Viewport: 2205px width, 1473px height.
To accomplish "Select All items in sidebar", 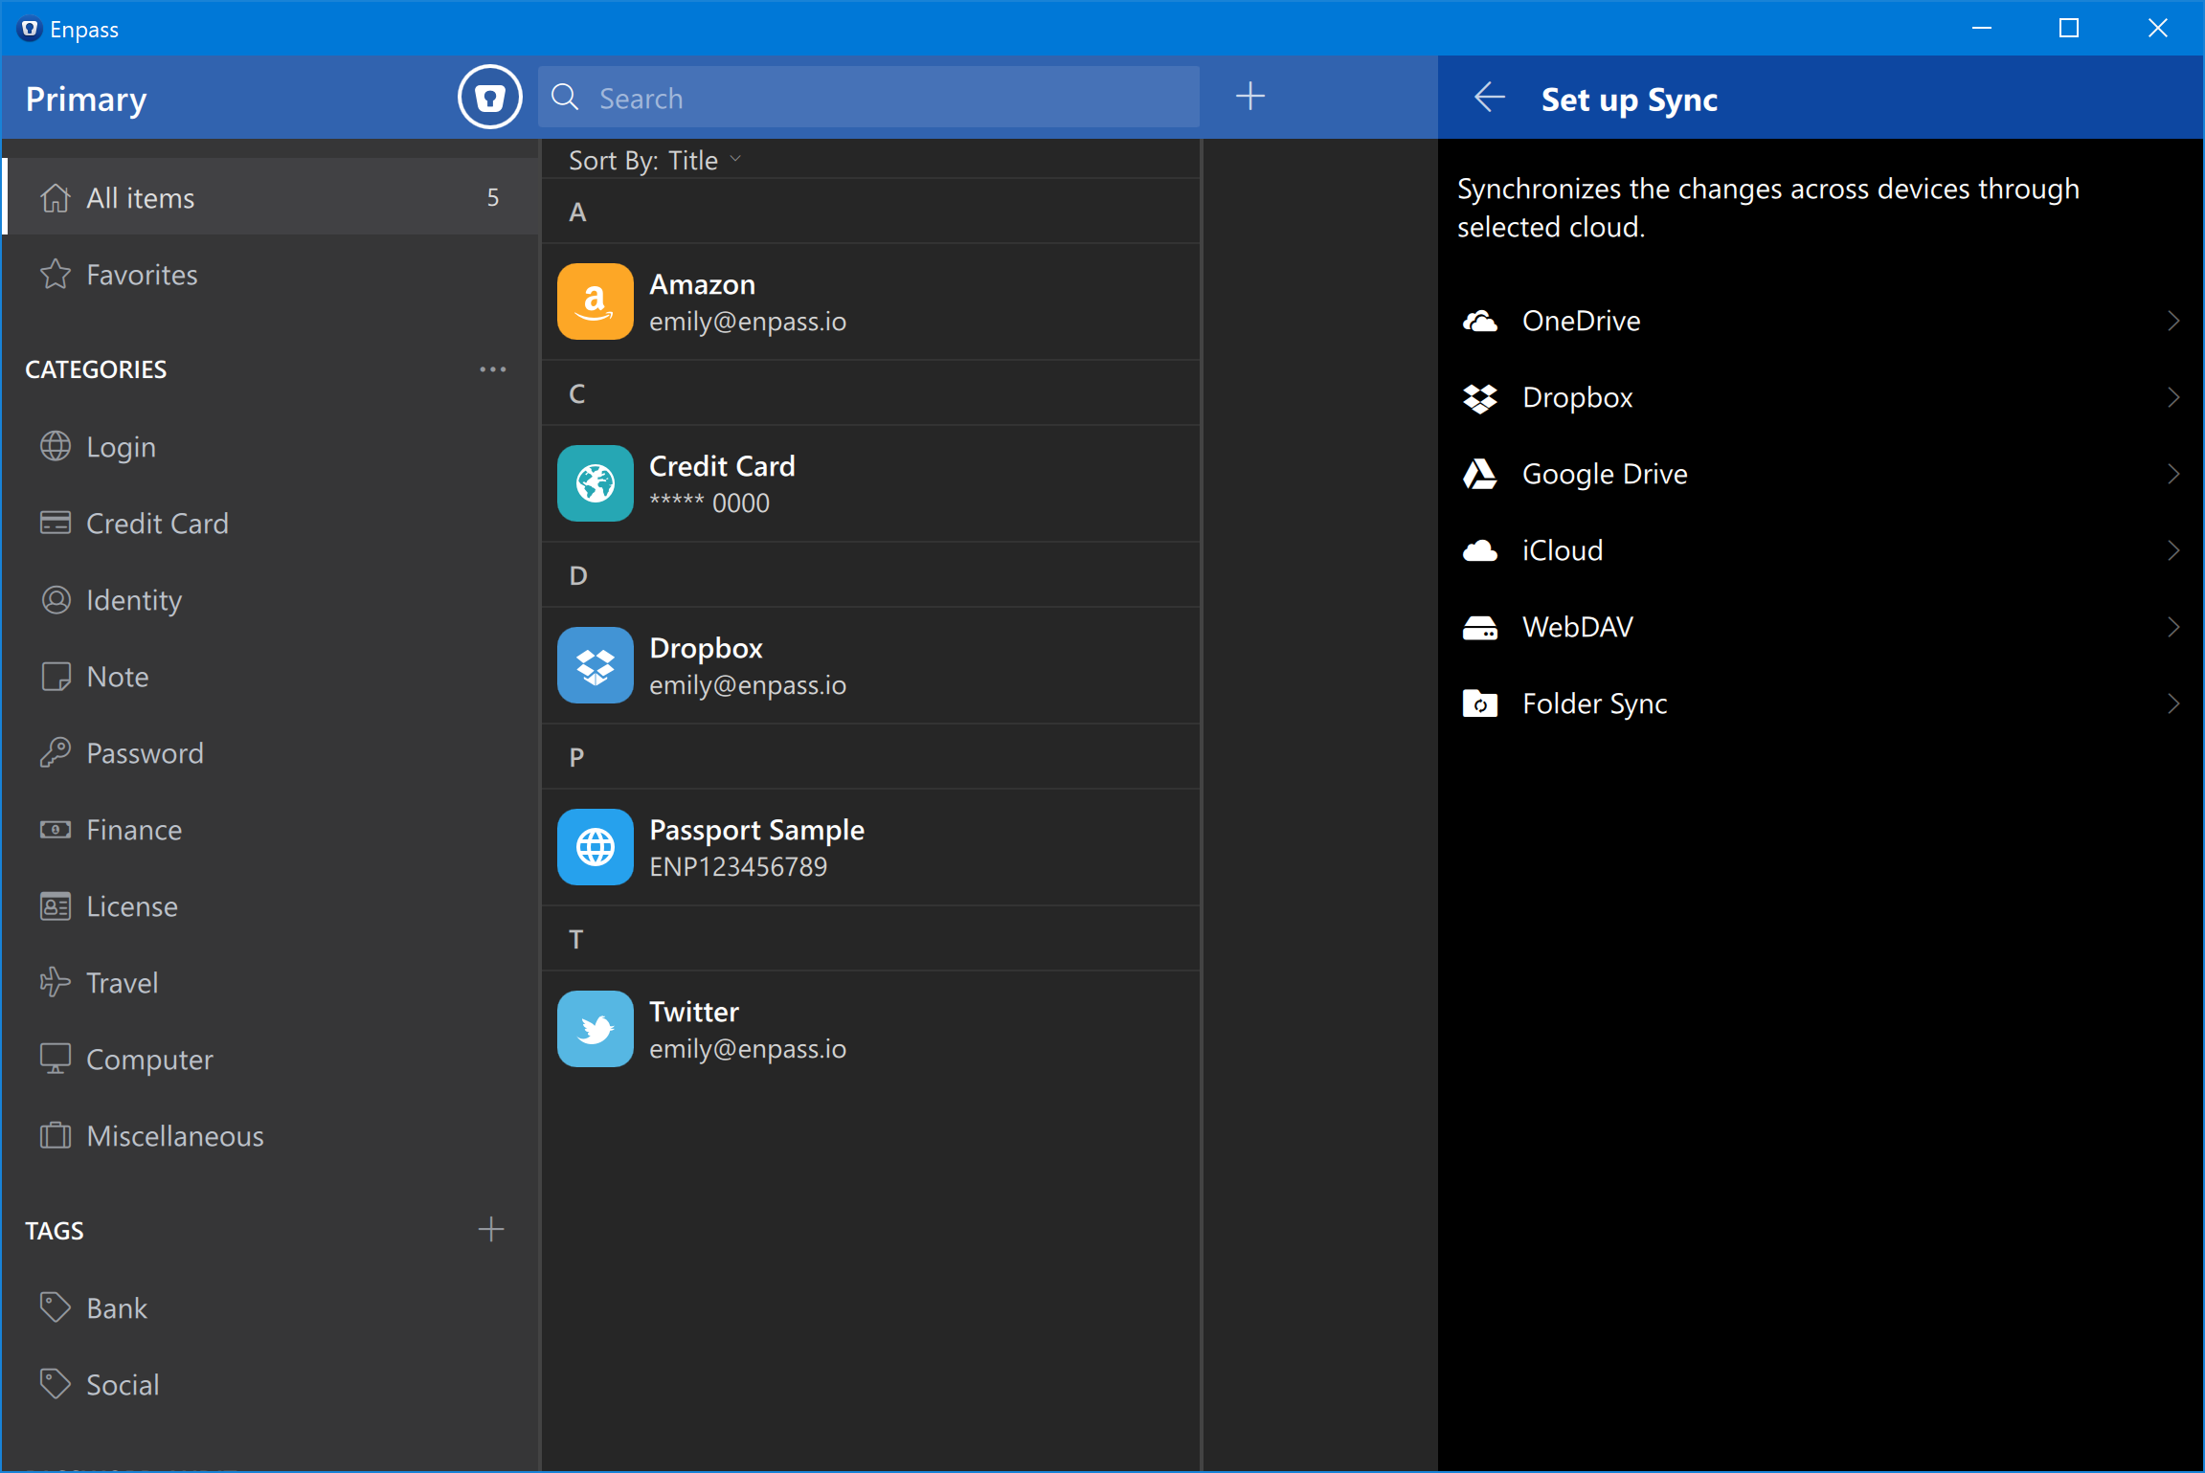I will [271, 197].
